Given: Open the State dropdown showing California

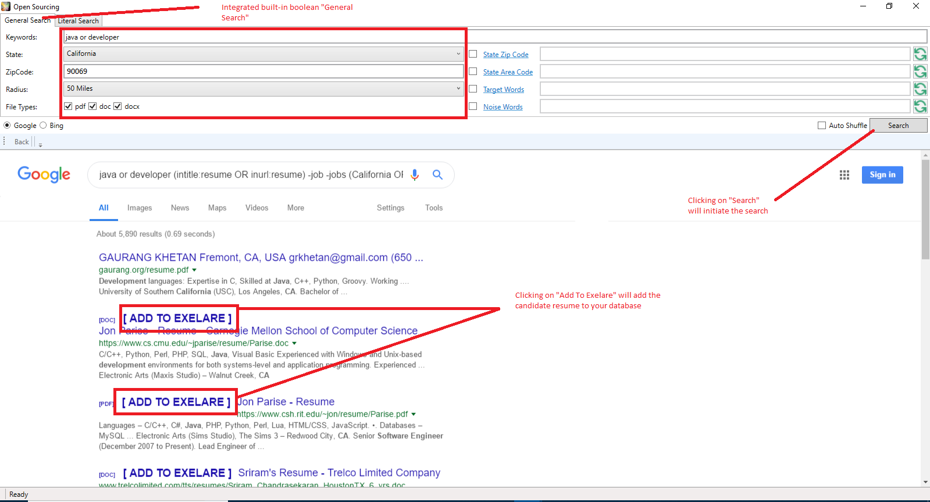Looking at the screenshot, I should click(x=263, y=54).
